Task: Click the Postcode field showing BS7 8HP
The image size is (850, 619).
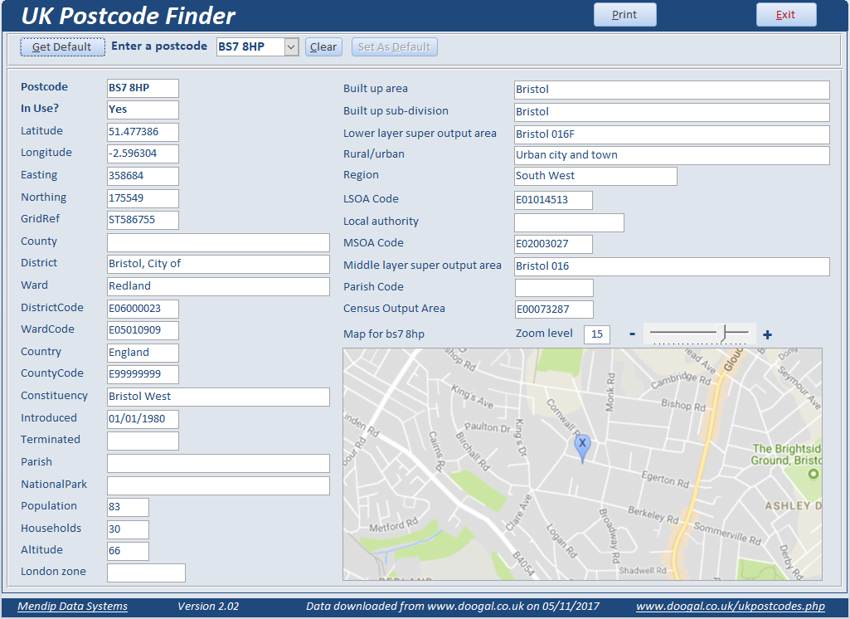Action: click(143, 88)
